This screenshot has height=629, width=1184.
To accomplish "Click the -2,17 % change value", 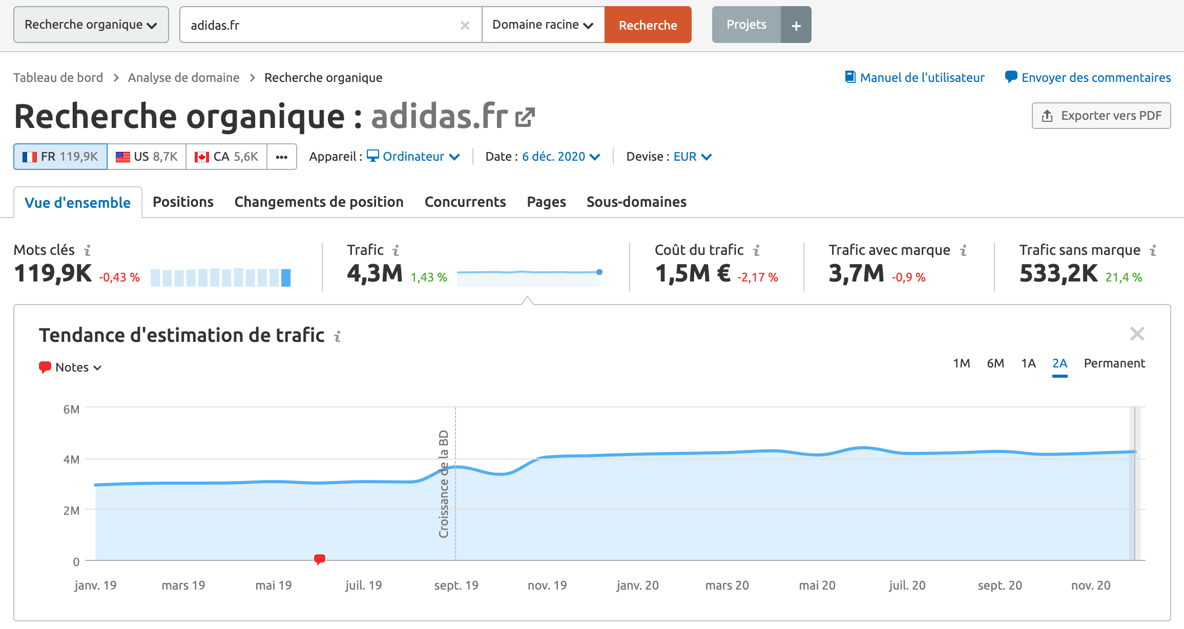I will pos(758,277).
